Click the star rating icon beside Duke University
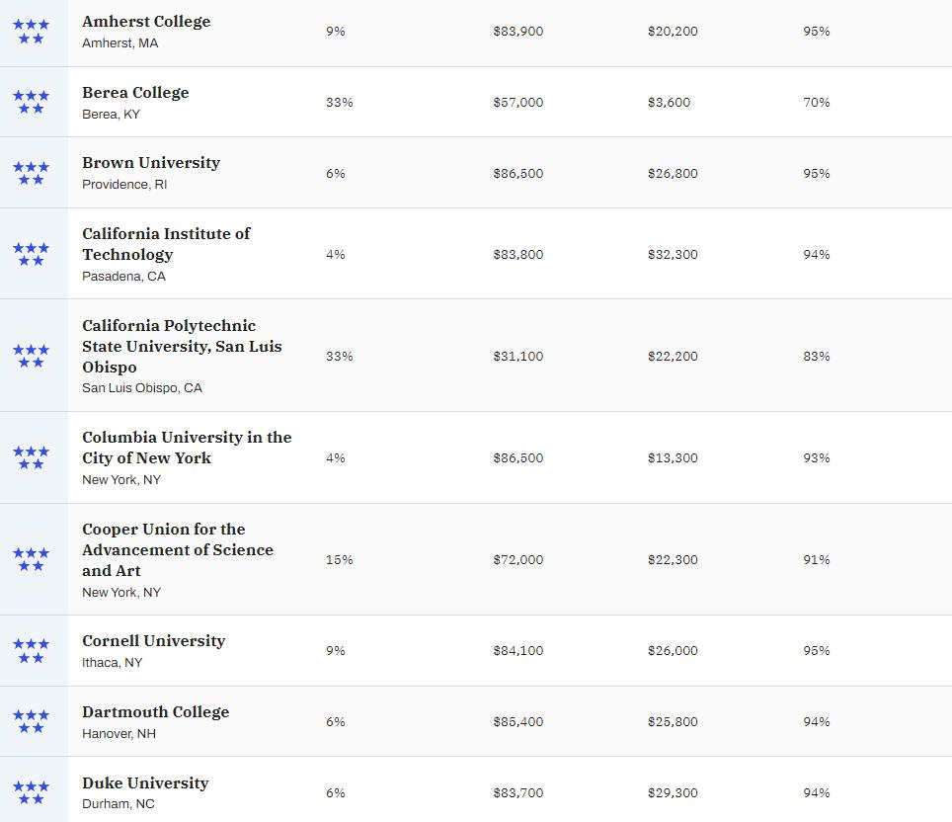 click(31, 792)
